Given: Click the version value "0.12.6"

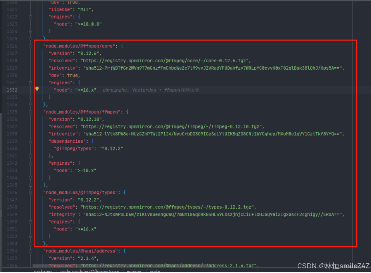Looking at the screenshot, I should click(88, 54).
